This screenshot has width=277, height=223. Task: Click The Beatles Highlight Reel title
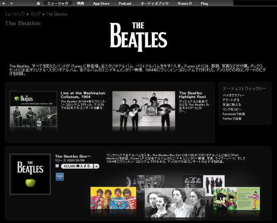tap(192, 95)
